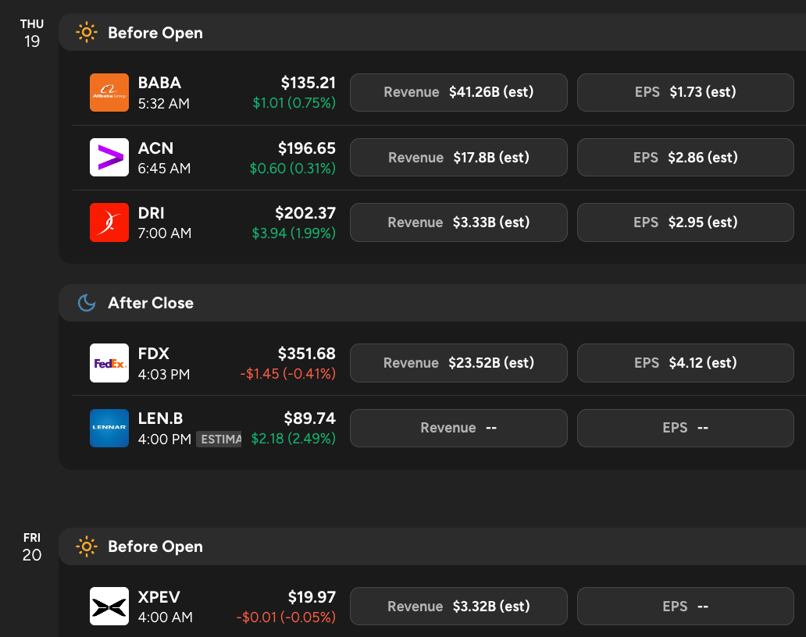Screen dimensions: 806x637
Task: Open BABA EPS $1.73 estimate box
Action: point(685,92)
